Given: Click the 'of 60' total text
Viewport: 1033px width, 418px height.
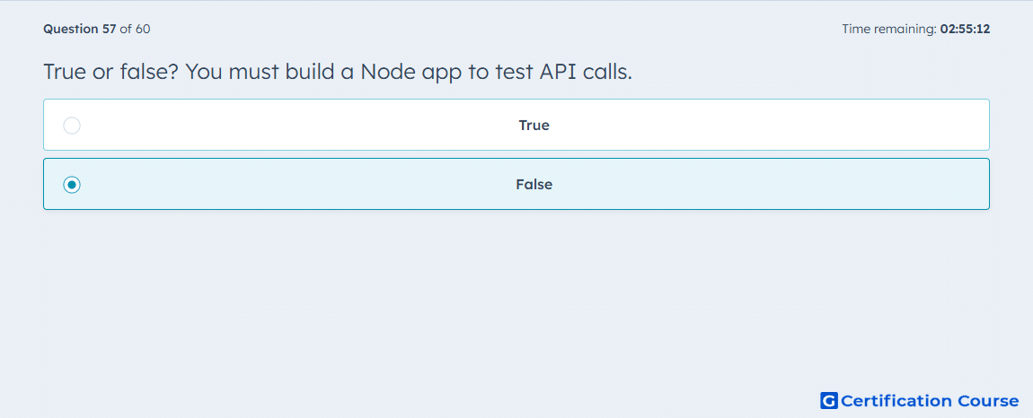Looking at the screenshot, I should tap(135, 29).
